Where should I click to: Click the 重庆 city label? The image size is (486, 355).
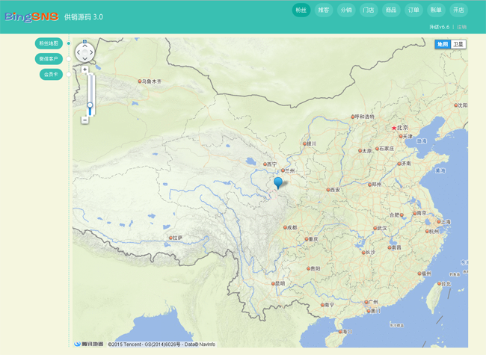click(x=313, y=239)
